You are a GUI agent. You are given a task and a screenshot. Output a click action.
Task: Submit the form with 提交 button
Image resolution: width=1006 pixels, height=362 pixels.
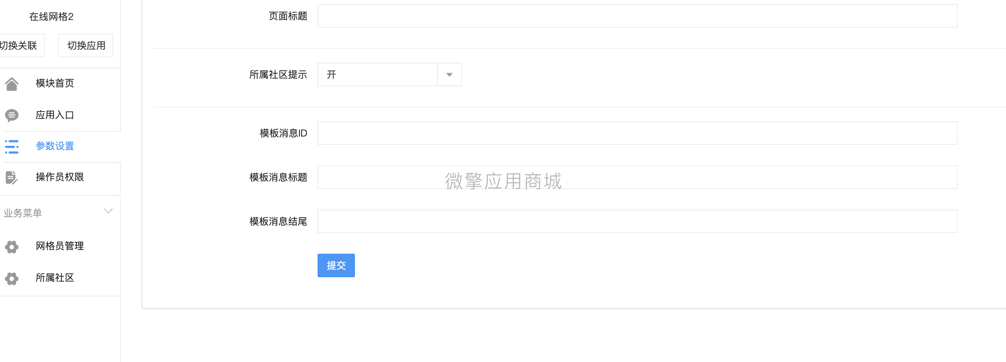pyautogui.click(x=336, y=266)
